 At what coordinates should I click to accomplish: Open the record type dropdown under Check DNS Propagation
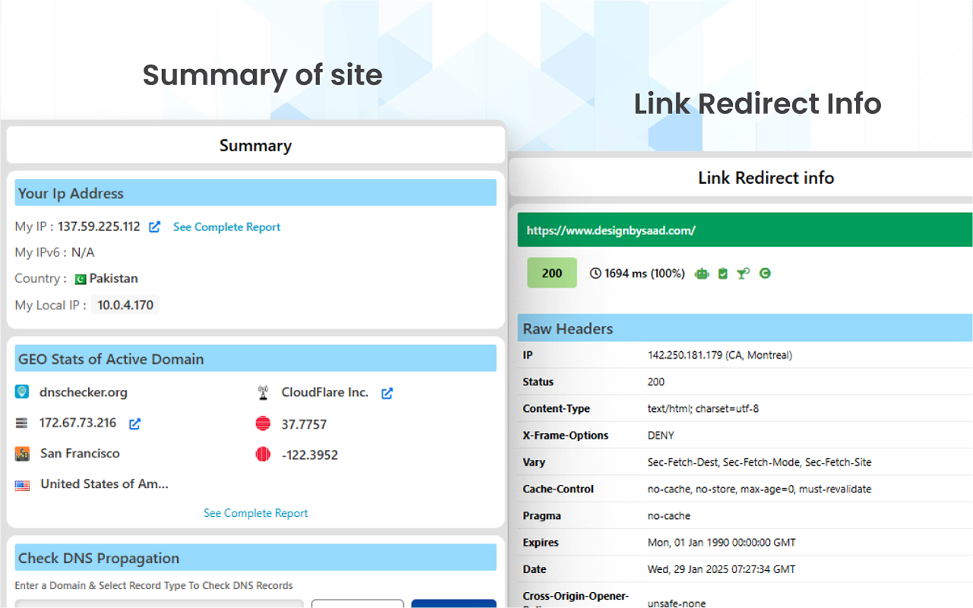pyautogui.click(x=357, y=603)
